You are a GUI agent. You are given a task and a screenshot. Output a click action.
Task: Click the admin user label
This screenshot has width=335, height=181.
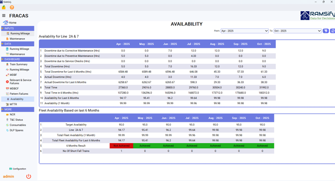point(8,176)
